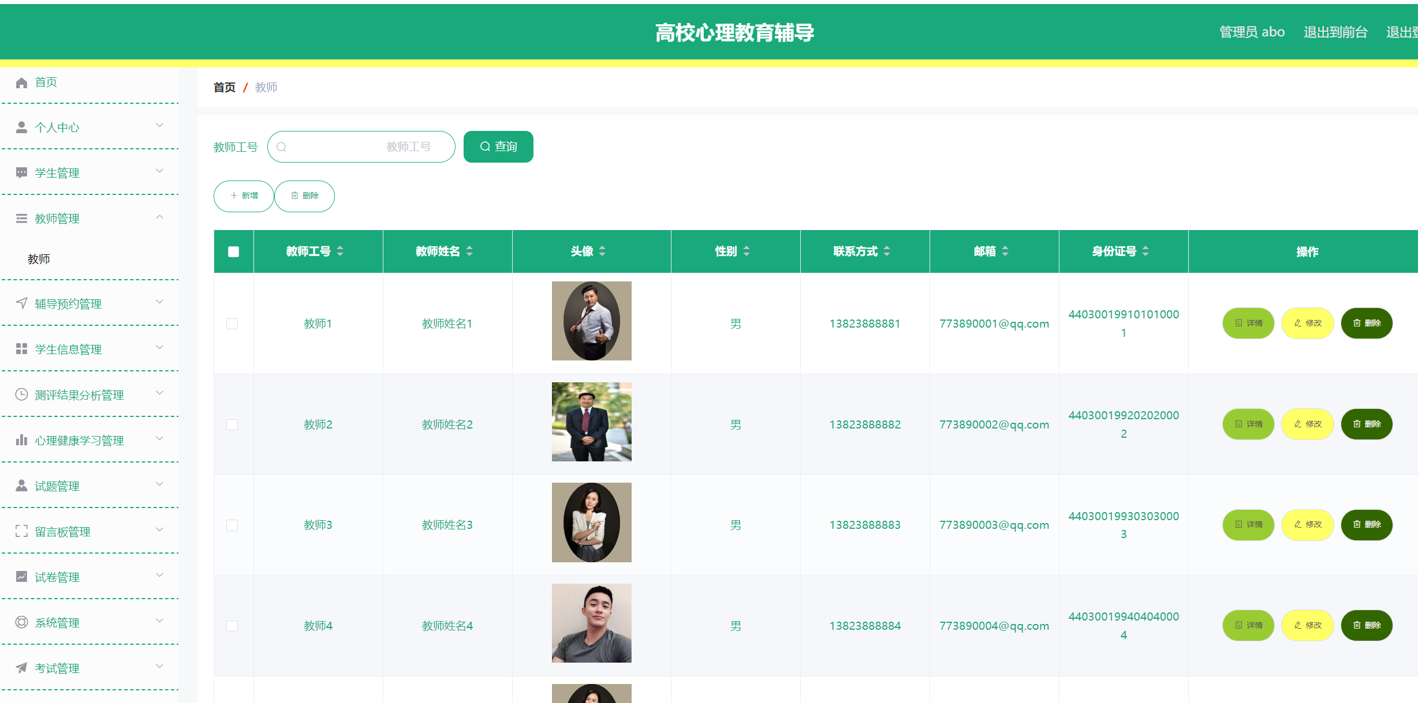Expand the 测评结果分析管理 menu chevron
Screen dimensions: 1418x703
(160, 393)
